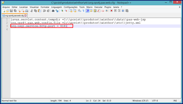Viewport: 183px width, 104px height.
Task: Click line number 1 in the margin
Action: [x=7, y=19]
